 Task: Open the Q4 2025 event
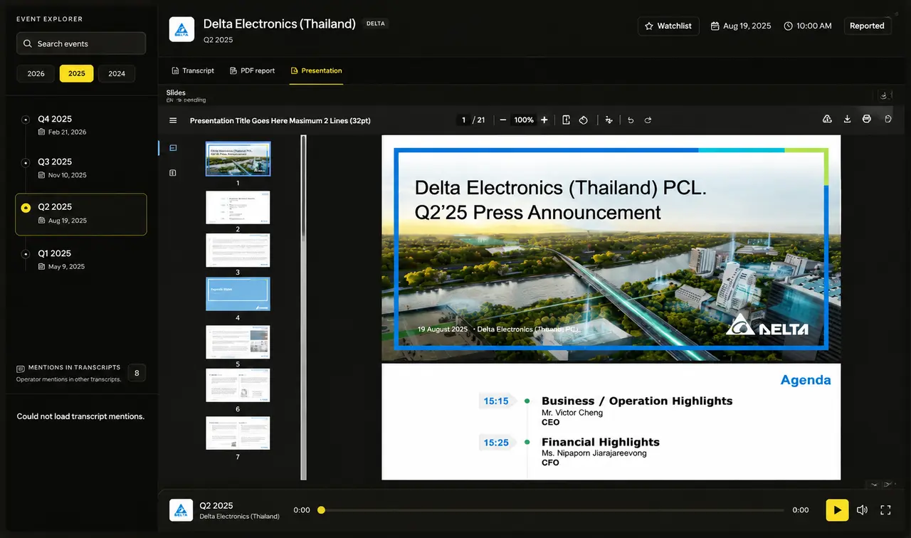point(81,125)
